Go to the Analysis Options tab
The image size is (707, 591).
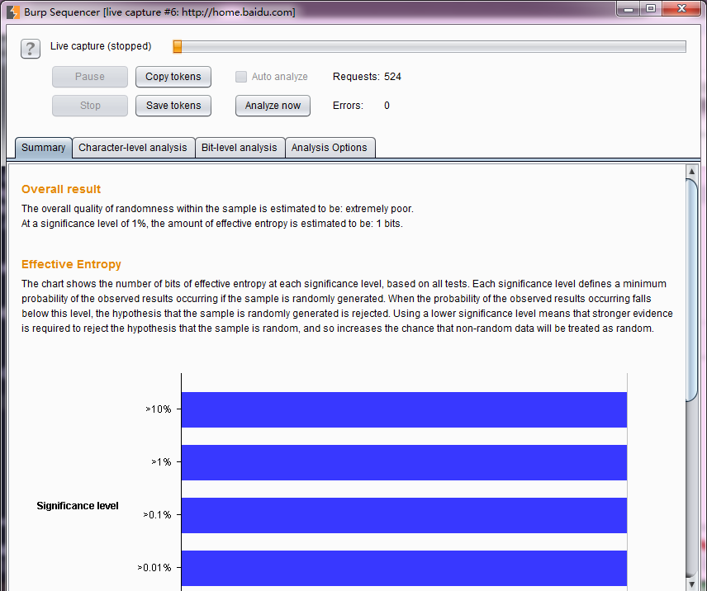pos(329,148)
